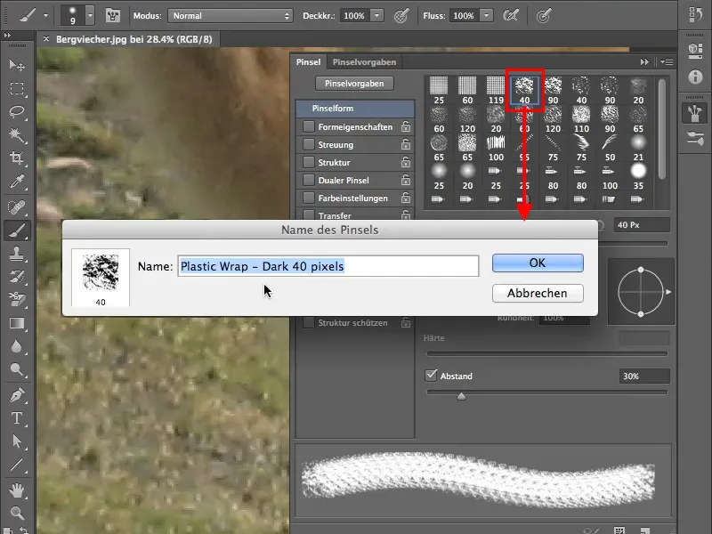Confirm the brush name with OK
This screenshot has width=712, height=534.
(x=538, y=263)
